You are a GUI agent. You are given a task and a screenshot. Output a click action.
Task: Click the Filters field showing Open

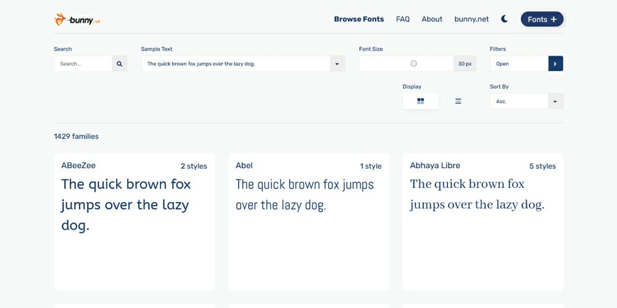[x=520, y=63]
